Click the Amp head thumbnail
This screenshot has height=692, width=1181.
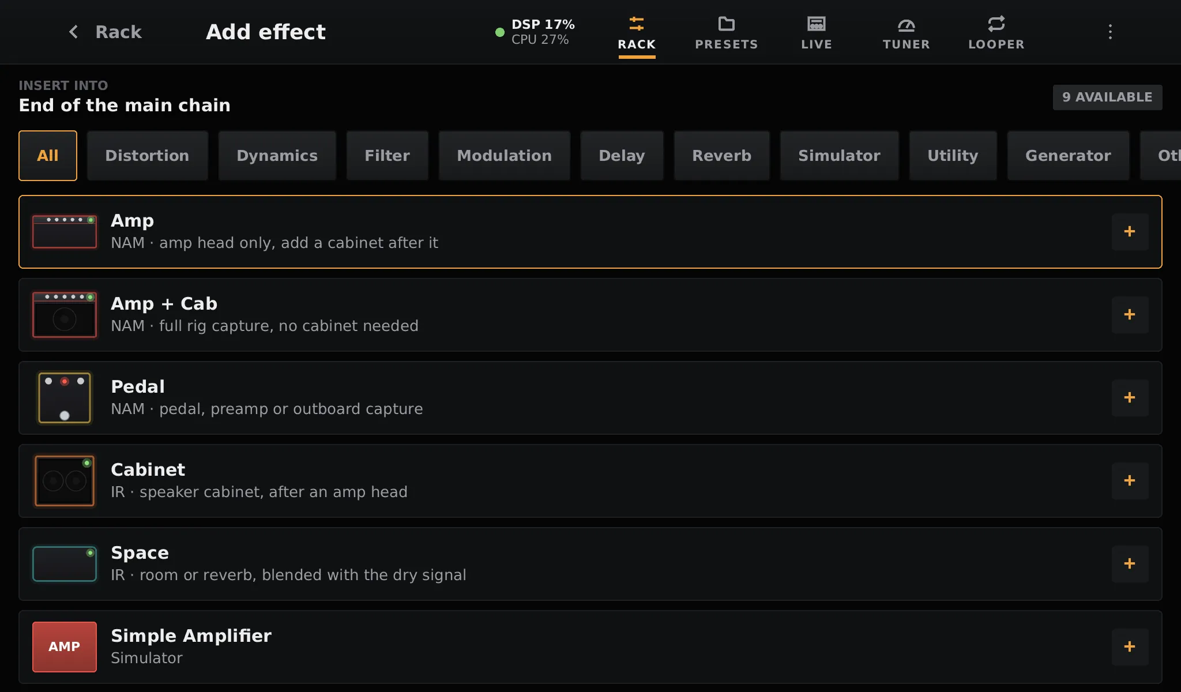(x=65, y=232)
